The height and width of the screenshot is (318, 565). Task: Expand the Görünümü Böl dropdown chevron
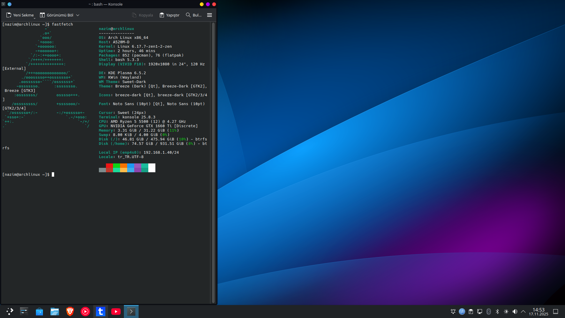78,15
